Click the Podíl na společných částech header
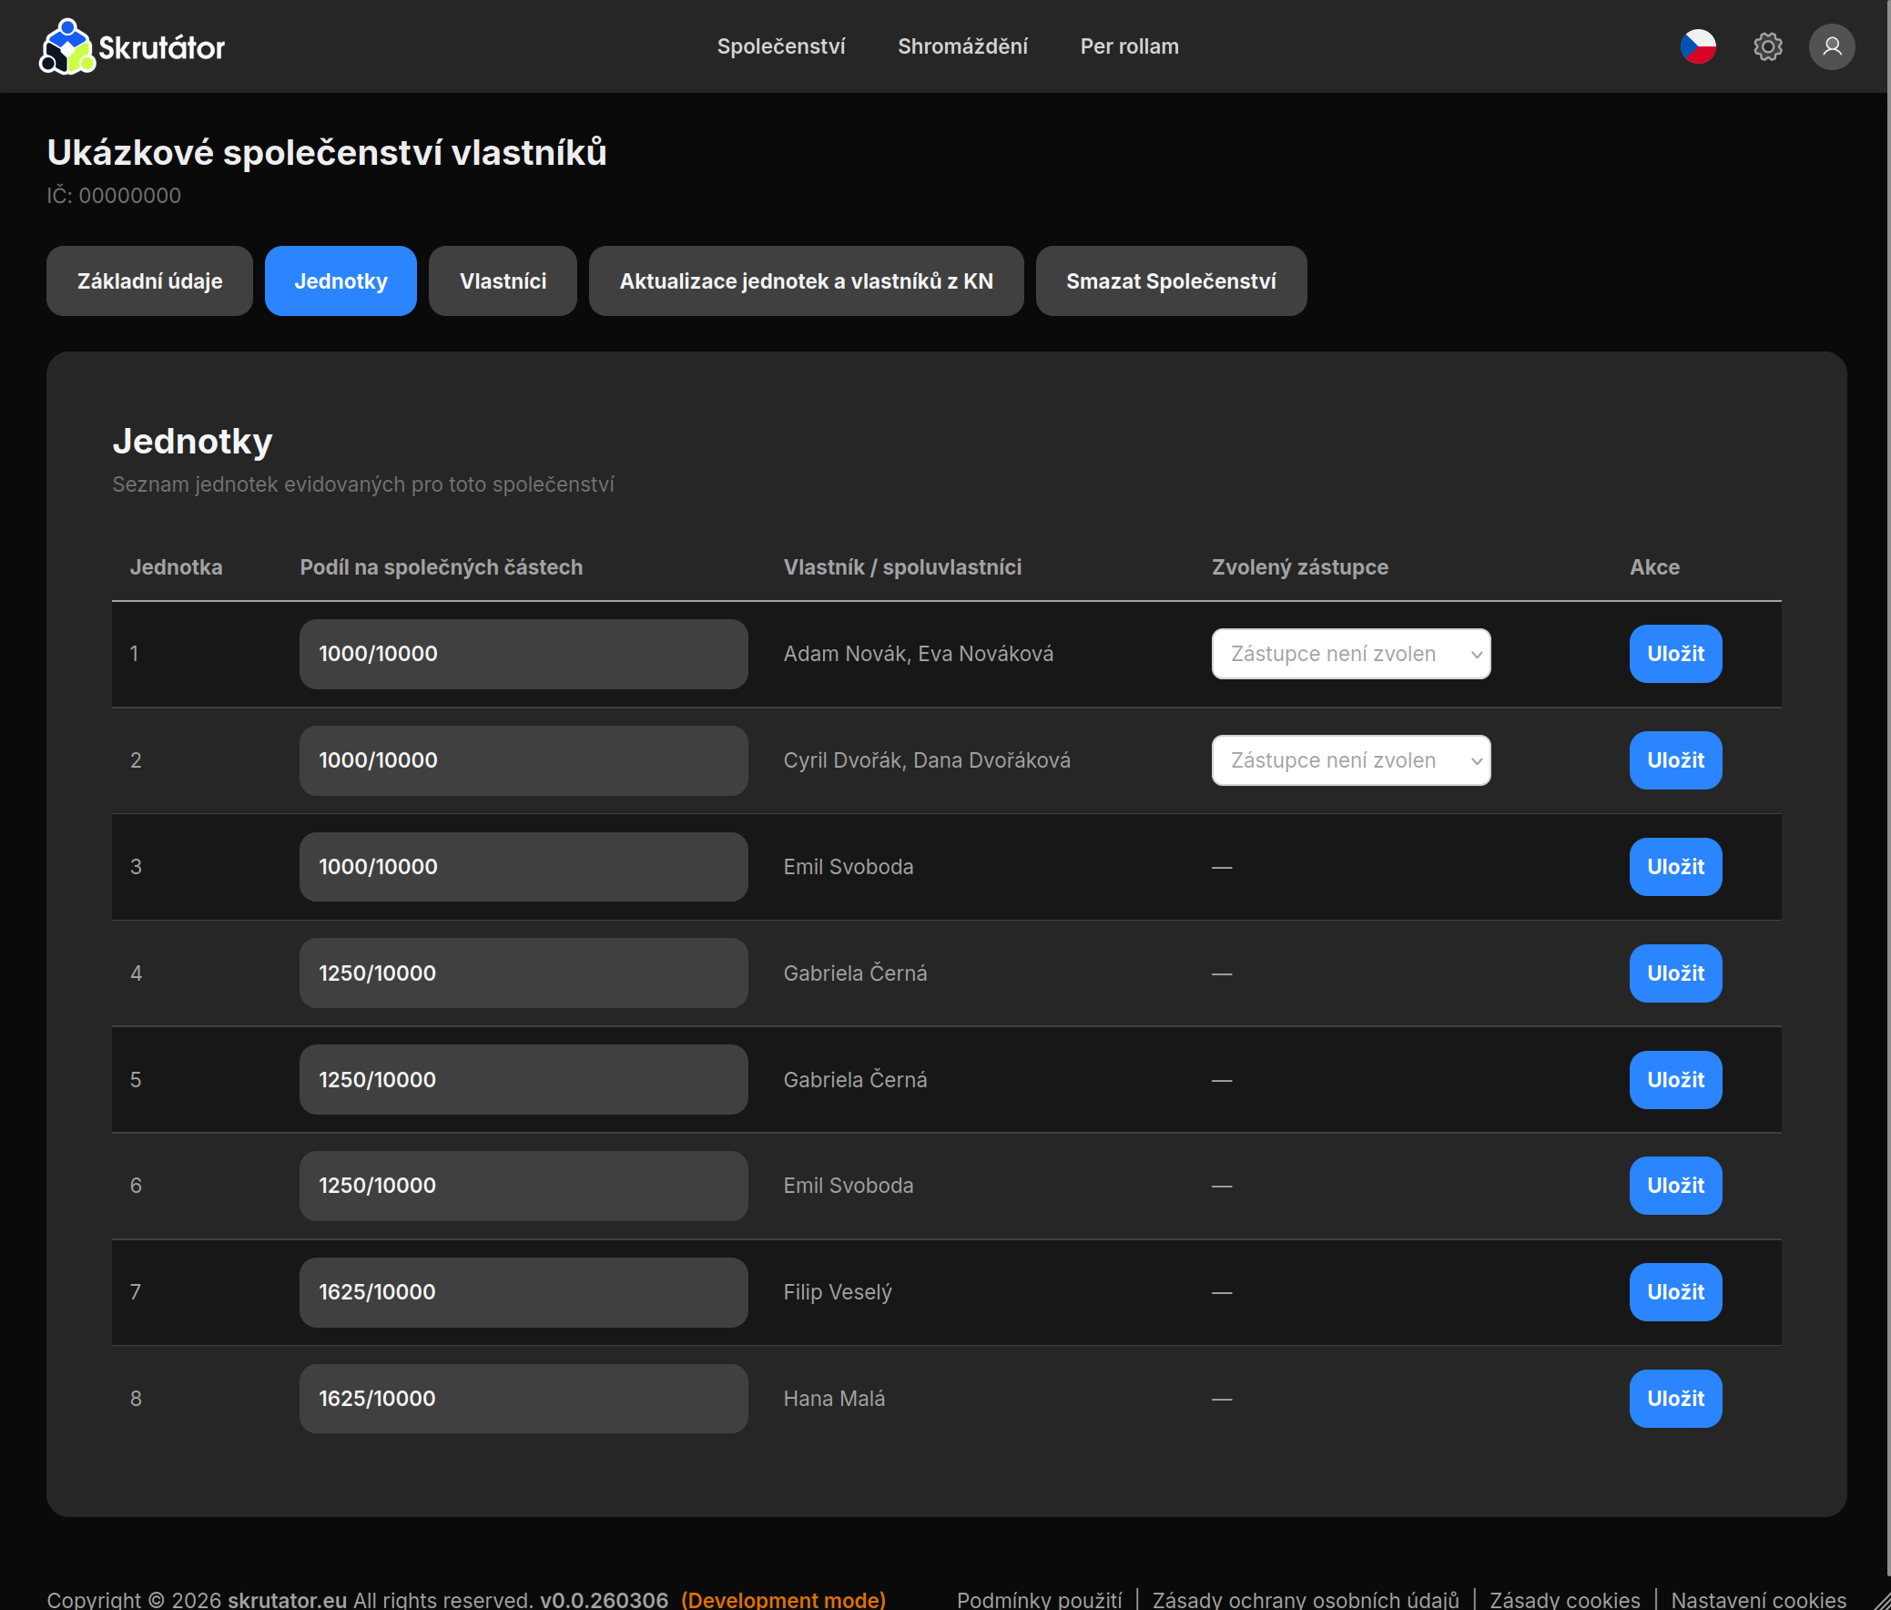The width and height of the screenshot is (1891, 1610). click(x=441, y=566)
